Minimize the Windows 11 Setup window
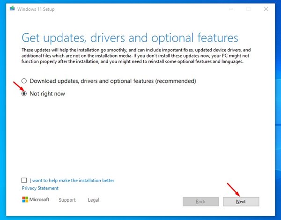Screen dimensions: 281x220 pos(231,9)
